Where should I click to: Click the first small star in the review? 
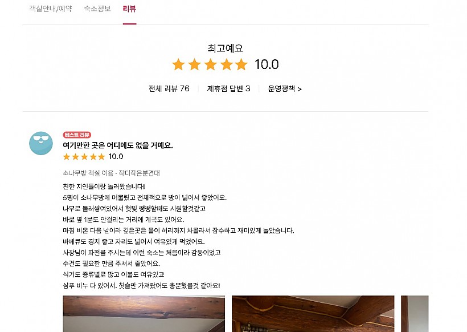67,156
